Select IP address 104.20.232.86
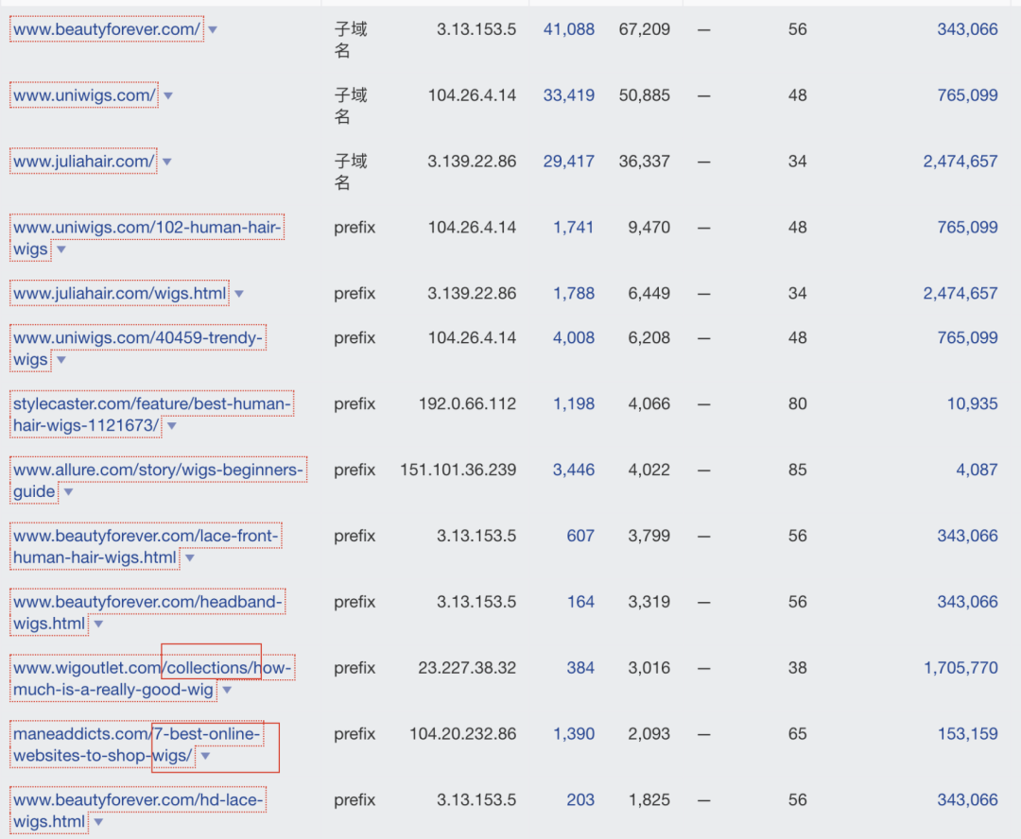 coord(463,733)
